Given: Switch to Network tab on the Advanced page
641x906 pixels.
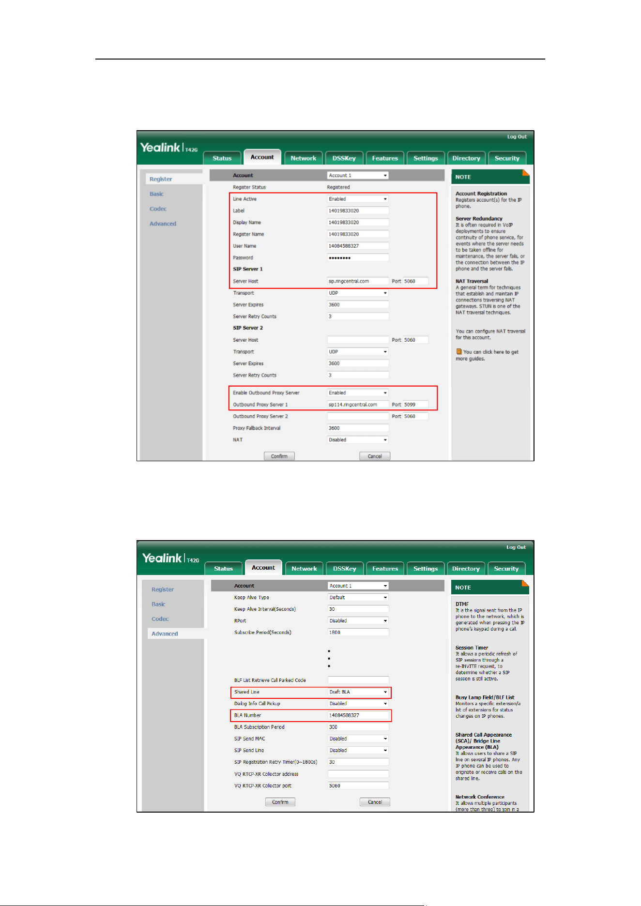Looking at the screenshot, I should coord(304,569).
